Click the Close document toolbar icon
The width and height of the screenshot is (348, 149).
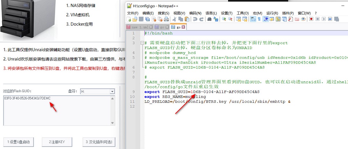click(154, 19)
